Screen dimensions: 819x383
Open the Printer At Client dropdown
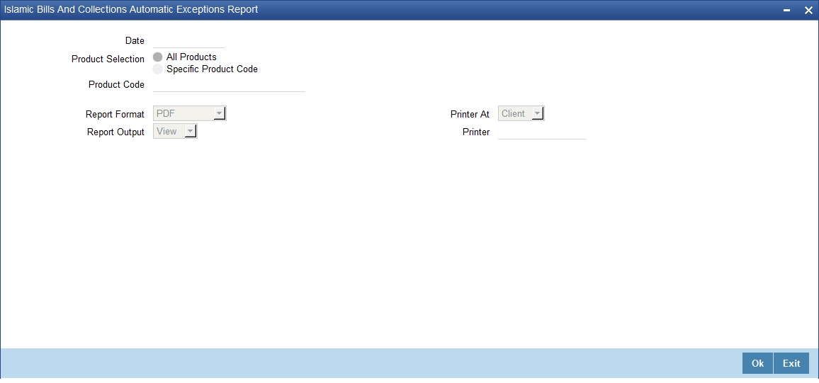(x=521, y=113)
